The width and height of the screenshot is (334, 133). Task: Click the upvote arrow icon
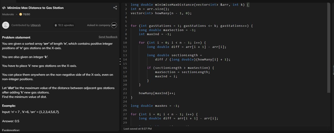56,25
